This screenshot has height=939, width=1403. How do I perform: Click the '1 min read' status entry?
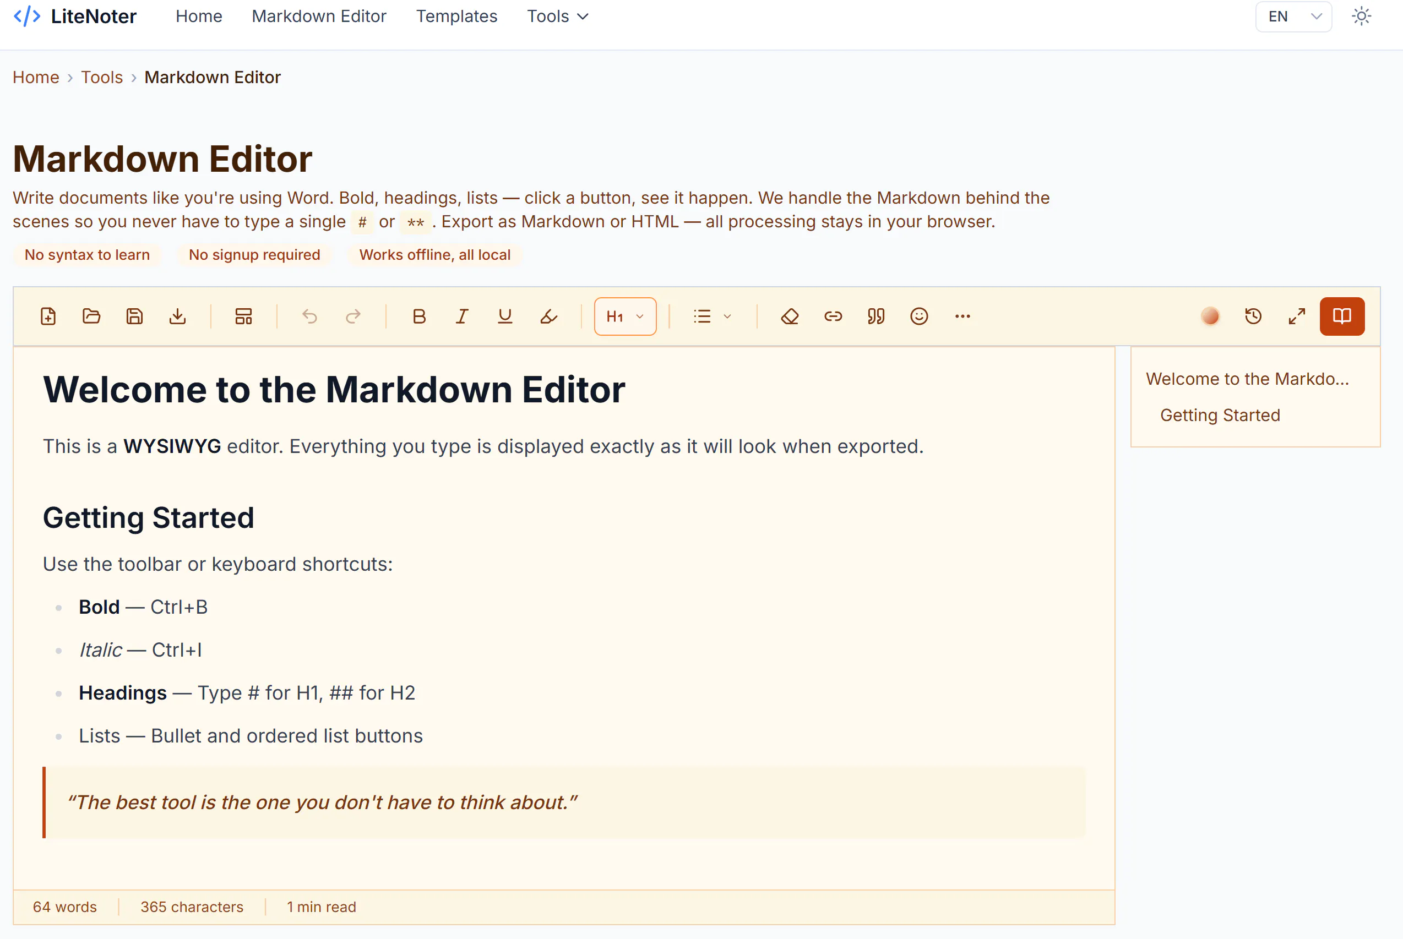321,907
